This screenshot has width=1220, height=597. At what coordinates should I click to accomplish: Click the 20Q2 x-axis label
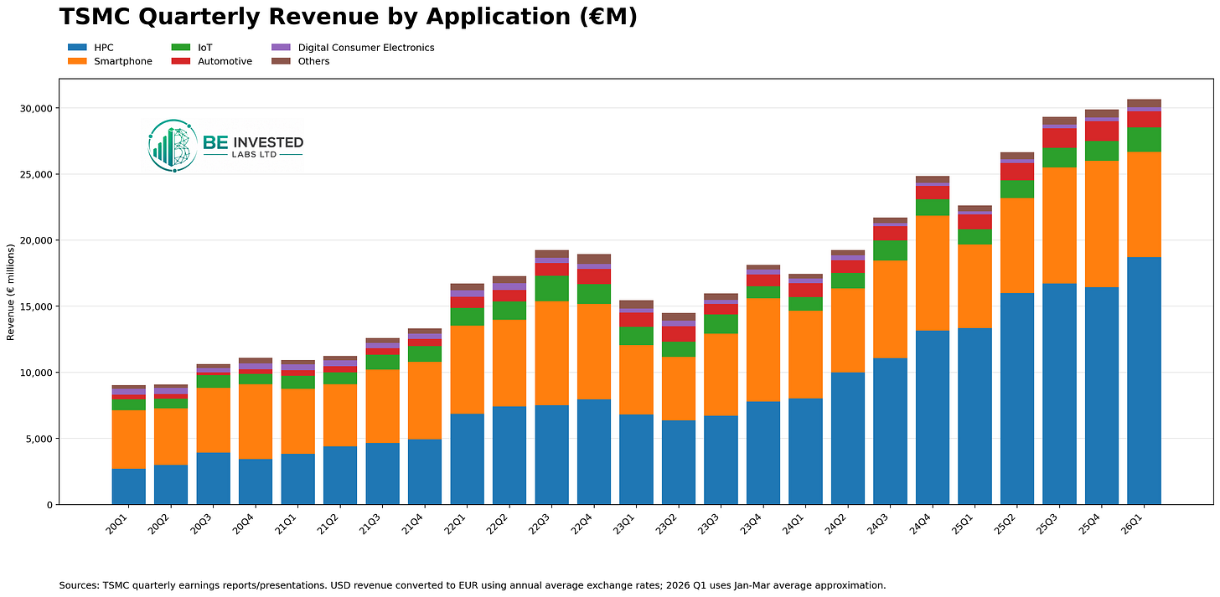161,523
